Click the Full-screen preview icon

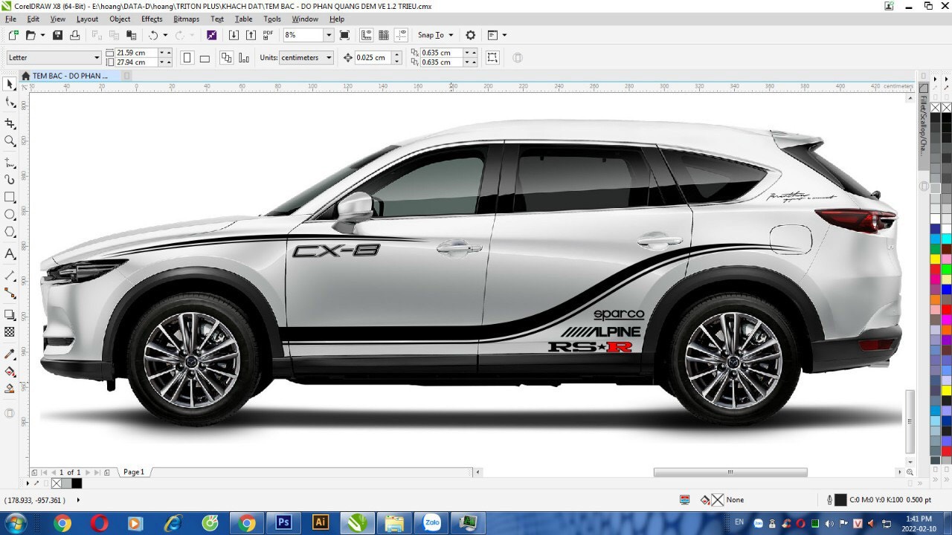click(x=344, y=35)
